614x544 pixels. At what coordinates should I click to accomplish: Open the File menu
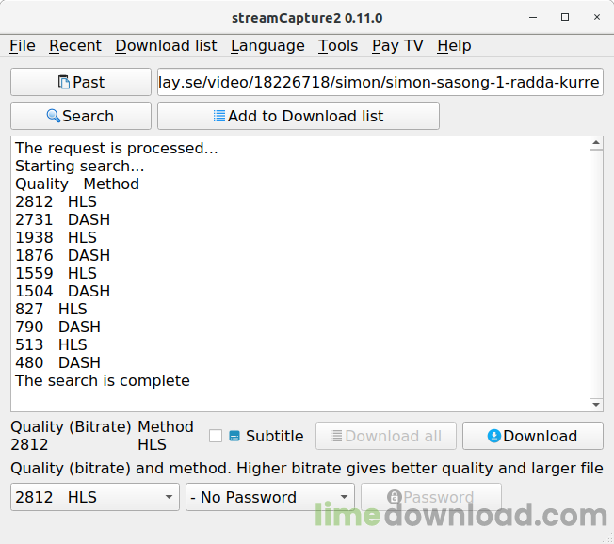[x=23, y=46]
